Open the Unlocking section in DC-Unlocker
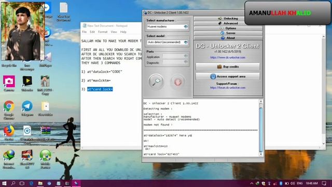 228,19
